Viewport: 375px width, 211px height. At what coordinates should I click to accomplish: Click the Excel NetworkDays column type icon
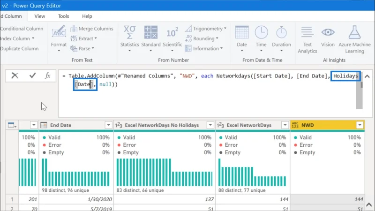coord(220,125)
